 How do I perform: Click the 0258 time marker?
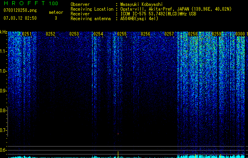(x=193, y=34)
